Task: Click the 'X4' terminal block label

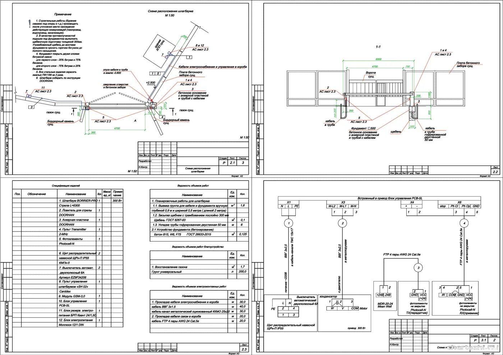Action: coord(412,202)
